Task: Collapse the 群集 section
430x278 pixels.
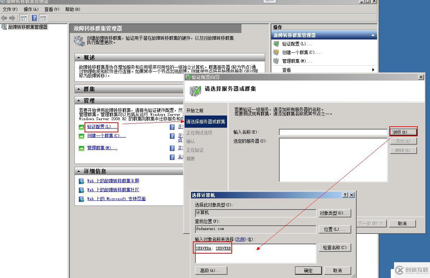Action: 79,89
